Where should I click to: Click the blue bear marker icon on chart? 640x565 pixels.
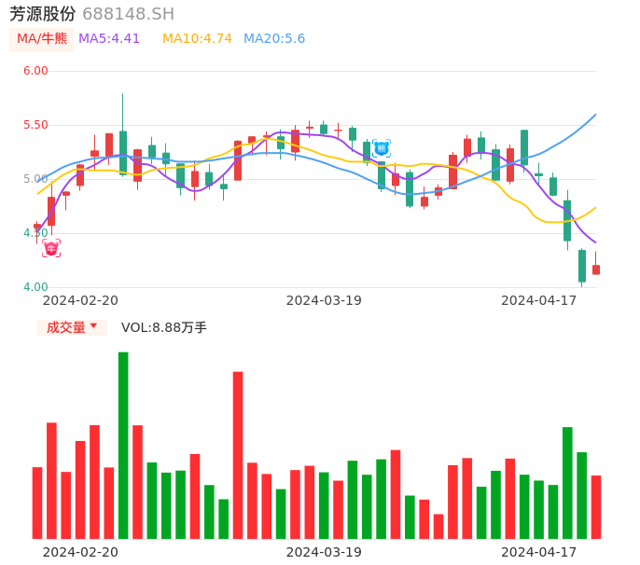tap(381, 147)
